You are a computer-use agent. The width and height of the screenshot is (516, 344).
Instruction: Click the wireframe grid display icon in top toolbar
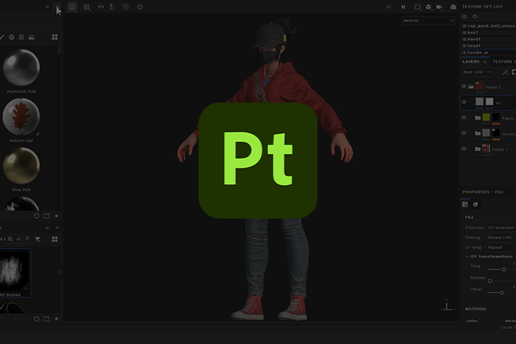tap(72, 7)
